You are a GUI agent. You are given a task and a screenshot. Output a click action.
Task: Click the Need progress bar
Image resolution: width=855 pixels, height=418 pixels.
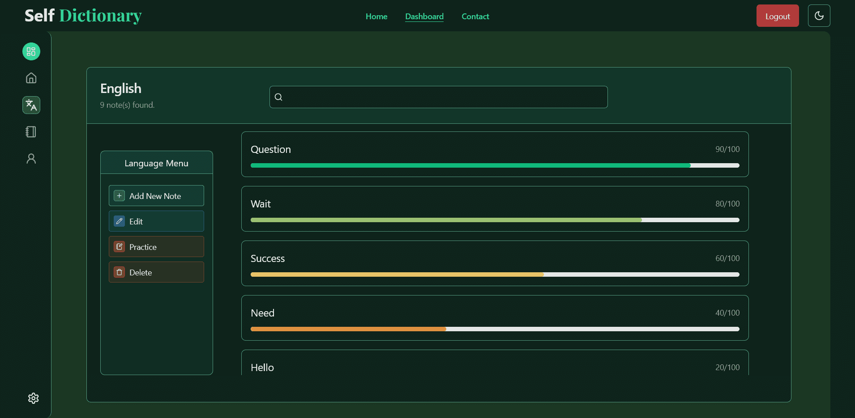click(495, 329)
